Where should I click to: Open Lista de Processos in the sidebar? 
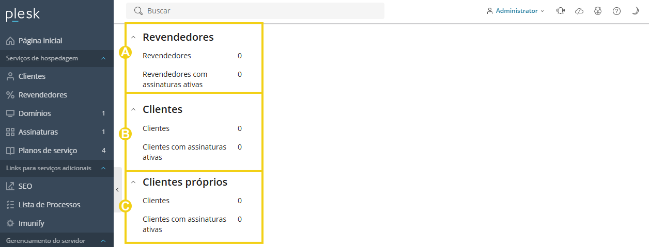(x=49, y=205)
